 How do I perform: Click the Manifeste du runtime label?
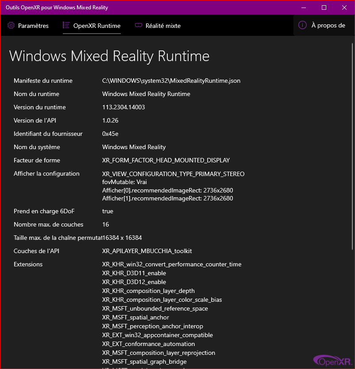click(43, 81)
